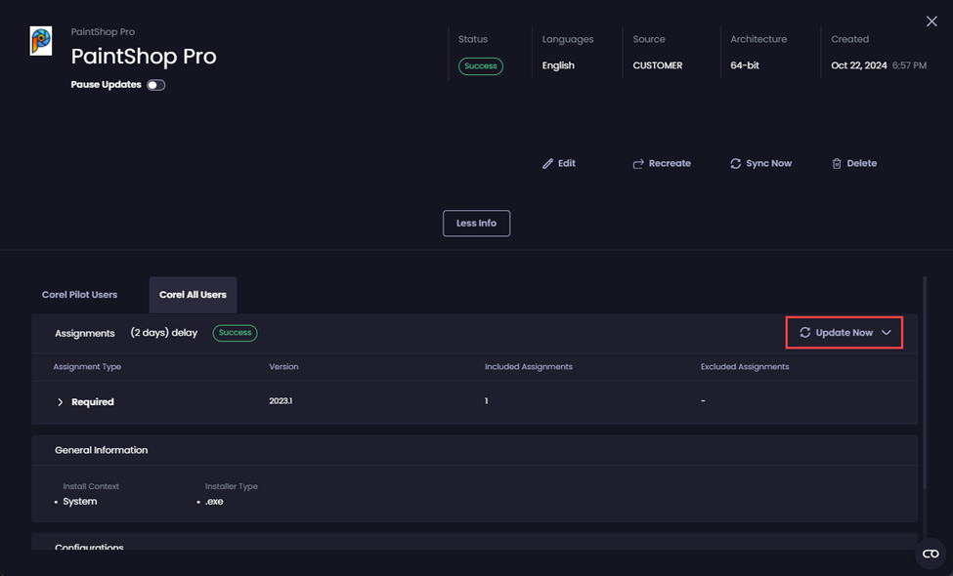This screenshot has height=576, width=953.
Task: Open the circular widget in bottom-right corner
Action: point(930,554)
